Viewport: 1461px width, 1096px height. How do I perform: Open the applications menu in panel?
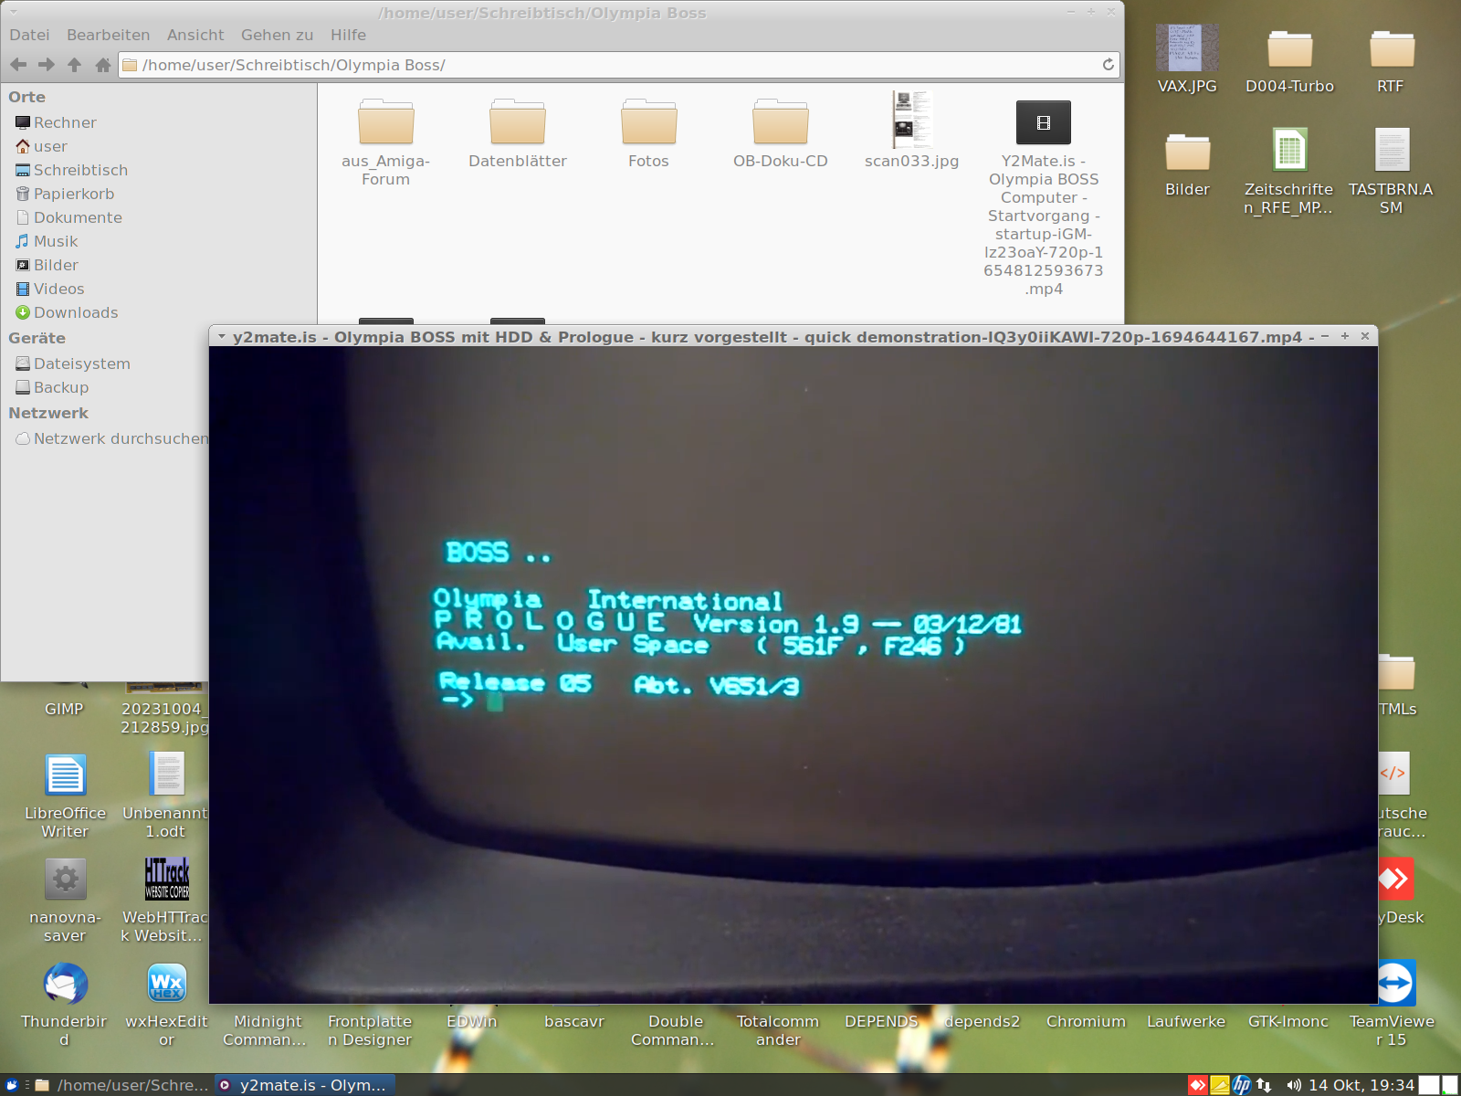point(12,1085)
